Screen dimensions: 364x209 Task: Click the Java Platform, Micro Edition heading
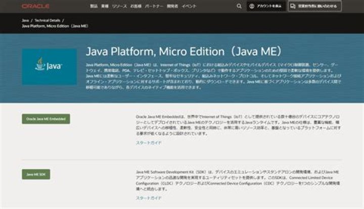pyautogui.click(x=184, y=51)
